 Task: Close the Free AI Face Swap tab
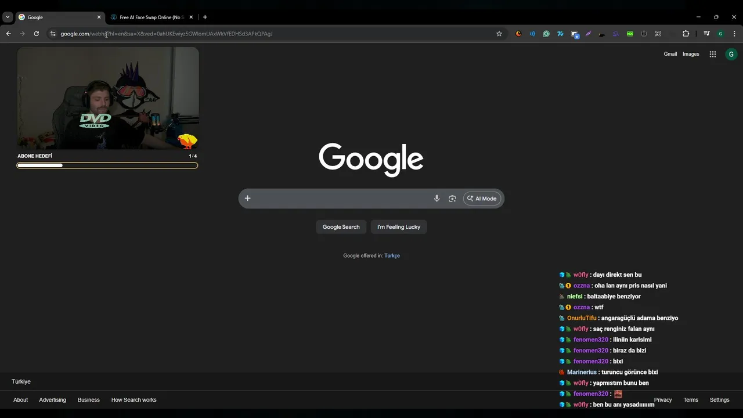point(191,17)
